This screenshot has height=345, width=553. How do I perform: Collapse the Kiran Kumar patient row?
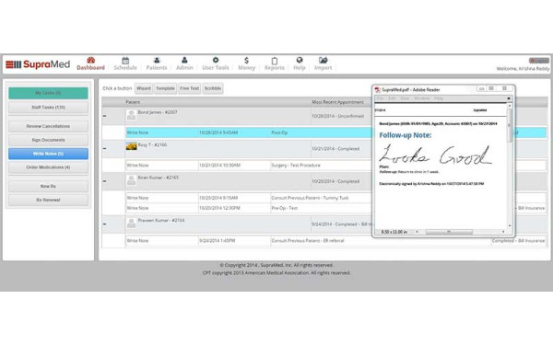click(x=105, y=181)
